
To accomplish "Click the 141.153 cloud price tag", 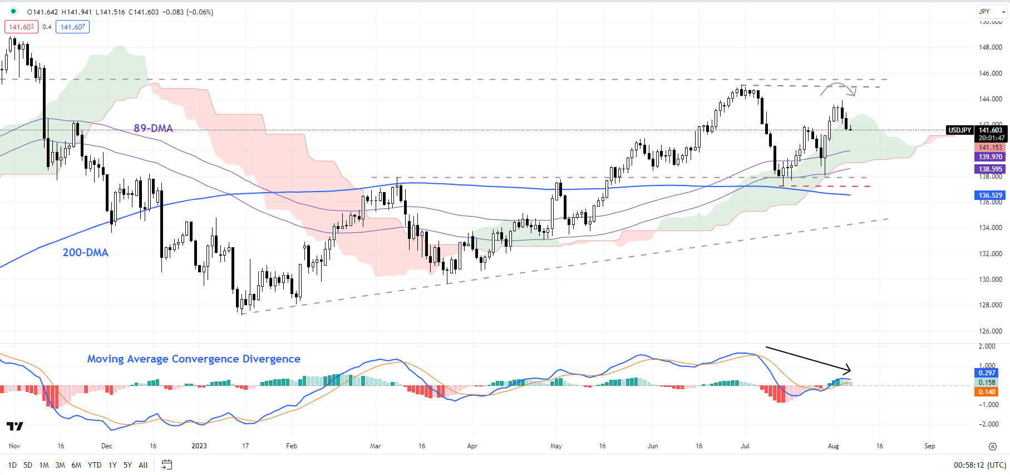I will [990, 148].
